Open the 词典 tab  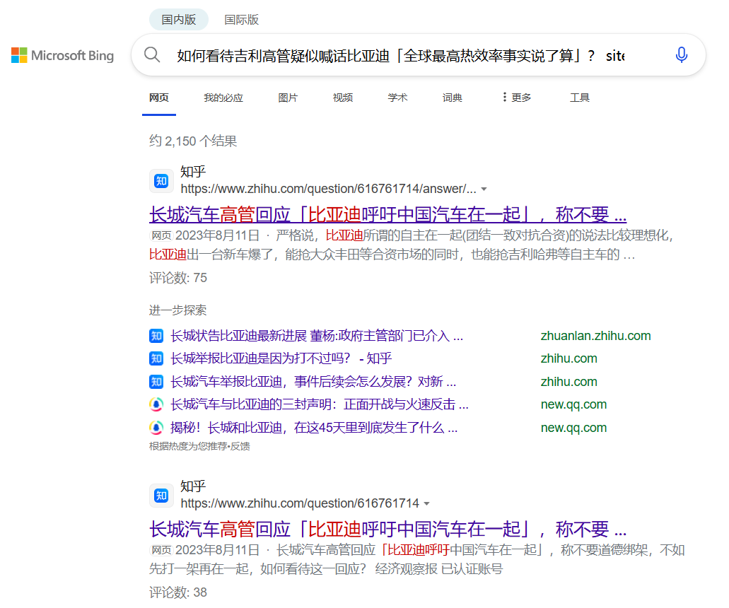pyautogui.click(x=453, y=98)
